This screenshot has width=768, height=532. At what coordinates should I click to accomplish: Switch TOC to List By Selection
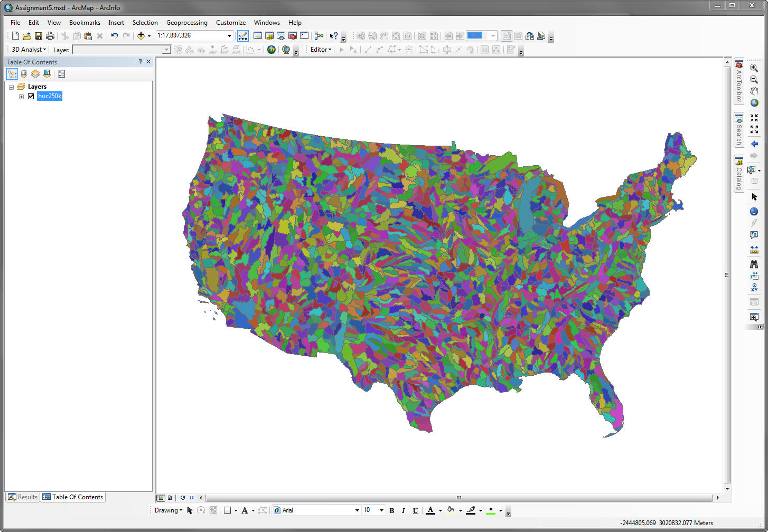(x=46, y=74)
